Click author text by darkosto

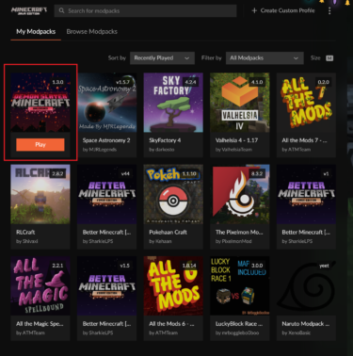tap(162, 150)
